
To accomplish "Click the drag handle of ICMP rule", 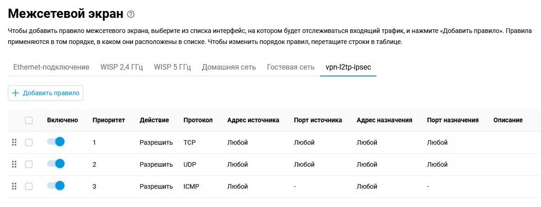I will click(x=14, y=186).
